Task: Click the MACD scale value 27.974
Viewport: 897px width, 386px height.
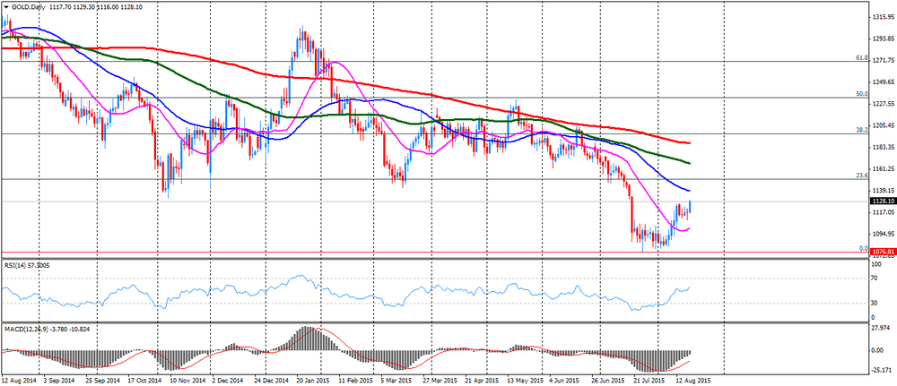Action: [881, 328]
